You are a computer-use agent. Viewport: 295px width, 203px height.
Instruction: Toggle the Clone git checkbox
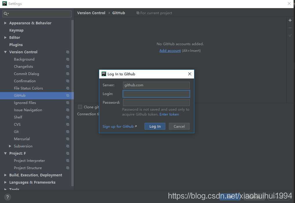[x=80, y=107]
